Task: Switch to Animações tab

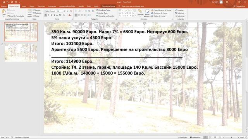Action: 52,6
